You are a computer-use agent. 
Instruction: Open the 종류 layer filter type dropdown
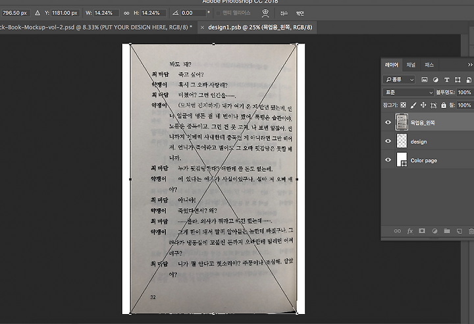[399, 80]
